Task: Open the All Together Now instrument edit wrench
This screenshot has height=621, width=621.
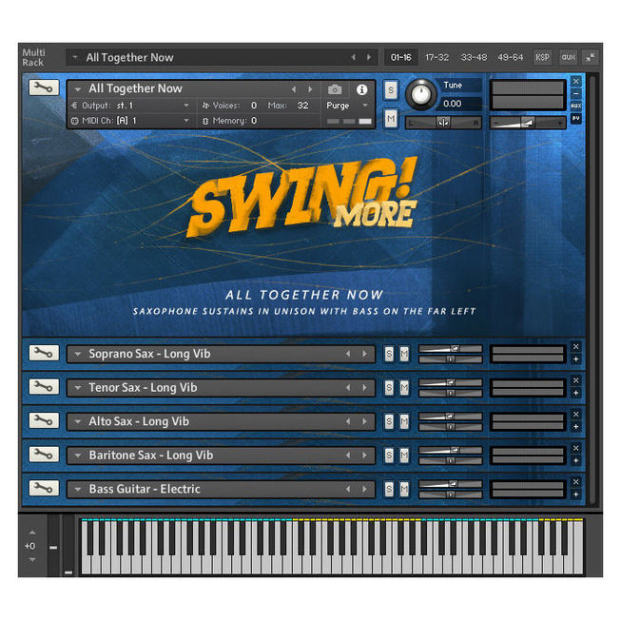Action: [x=44, y=87]
